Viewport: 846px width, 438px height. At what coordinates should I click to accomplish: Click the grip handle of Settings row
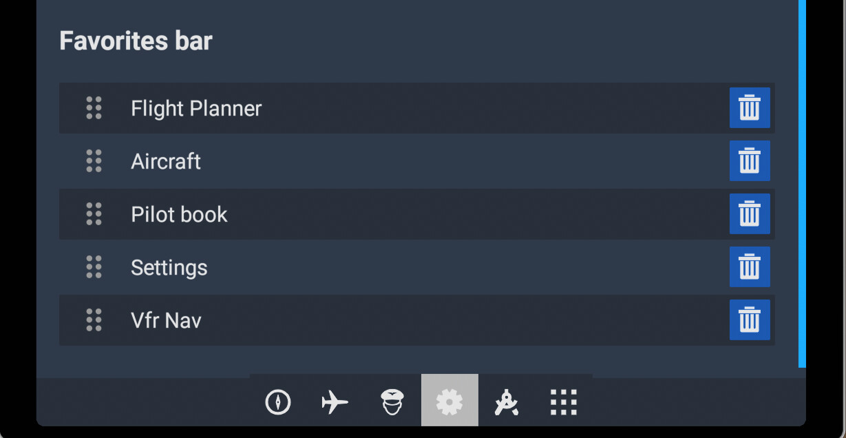tap(94, 267)
